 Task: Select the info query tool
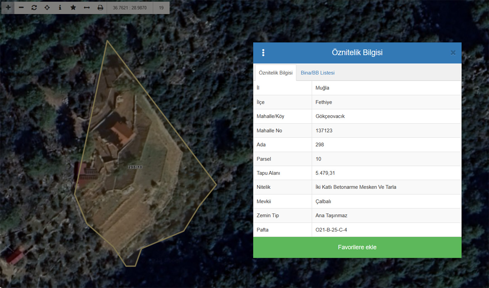click(60, 7)
